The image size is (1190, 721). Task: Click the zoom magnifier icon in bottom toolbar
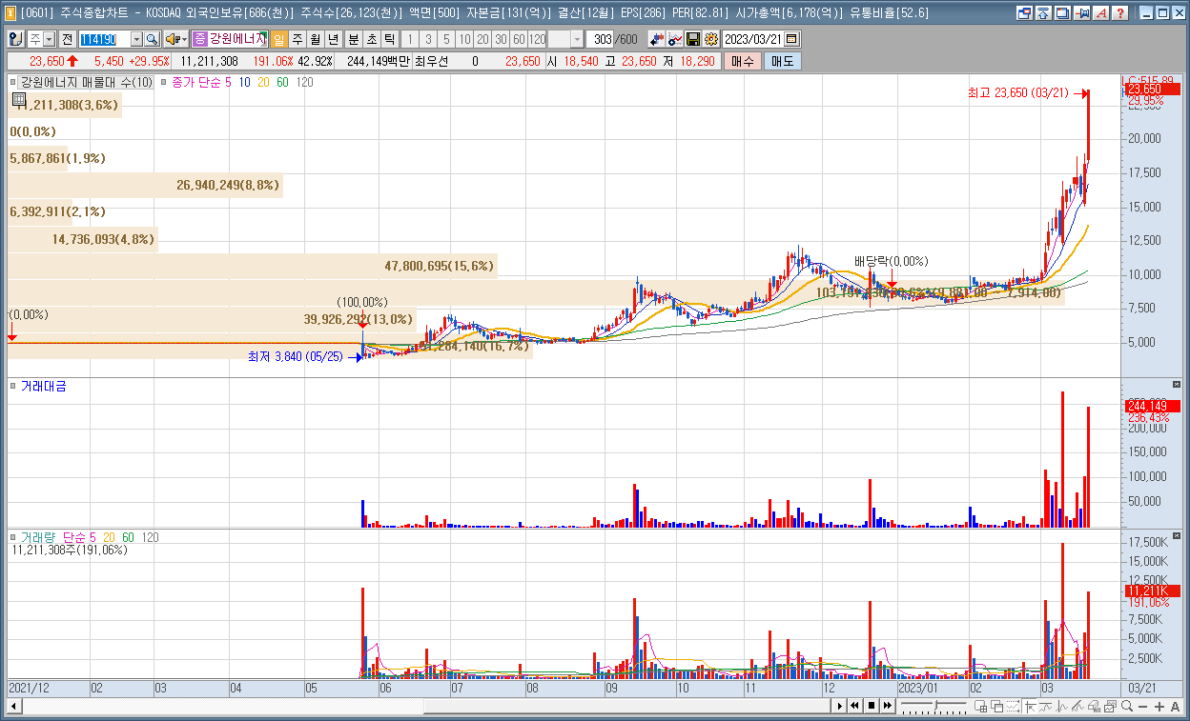point(1127,706)
